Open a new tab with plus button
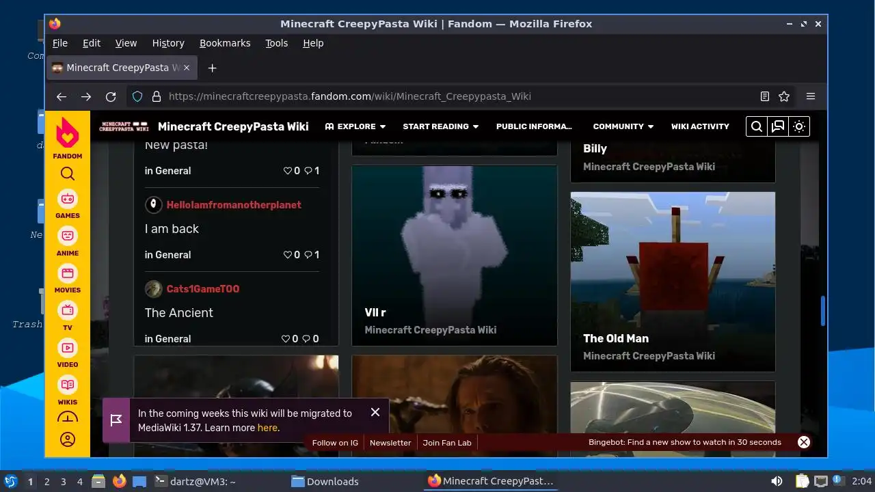This screenshot has width=875, height=492. (x=212, y=68)
